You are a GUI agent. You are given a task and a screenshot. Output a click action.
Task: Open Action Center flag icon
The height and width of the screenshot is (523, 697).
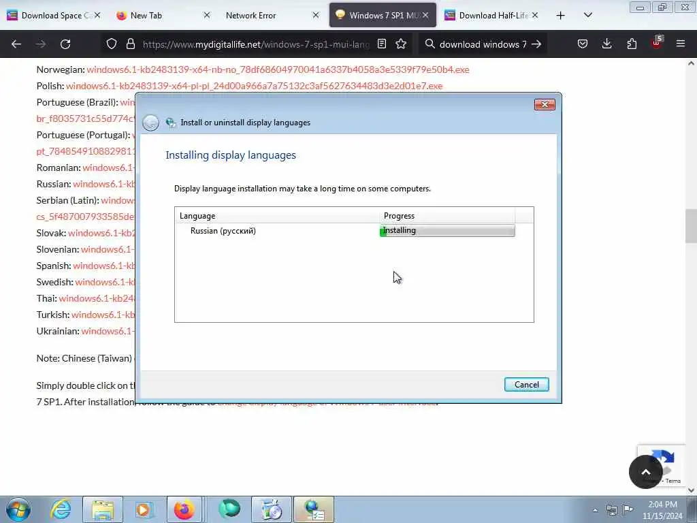(628, 509)
